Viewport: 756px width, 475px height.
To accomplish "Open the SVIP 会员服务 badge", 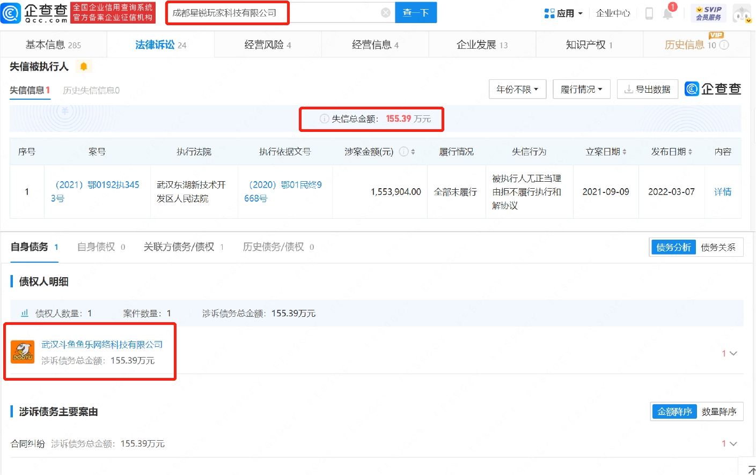I will tap(708, 13).
